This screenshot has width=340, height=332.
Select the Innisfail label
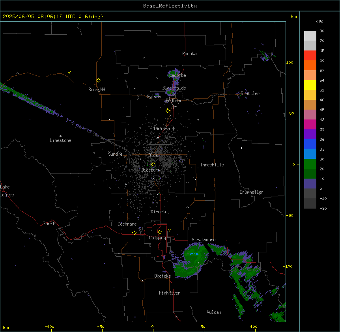pyautogui.click(x=164, y=129)
